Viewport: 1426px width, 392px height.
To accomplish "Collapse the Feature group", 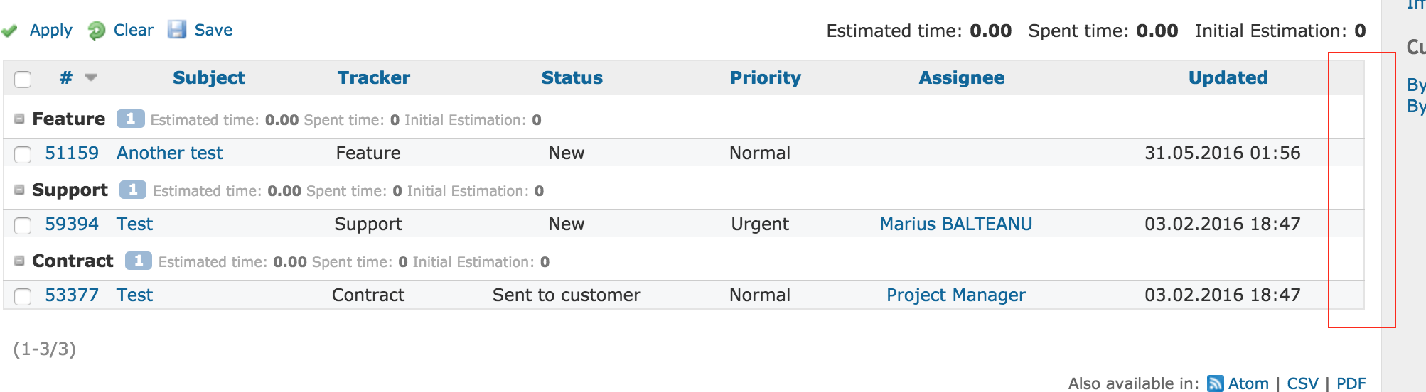I will pos(20,119).
